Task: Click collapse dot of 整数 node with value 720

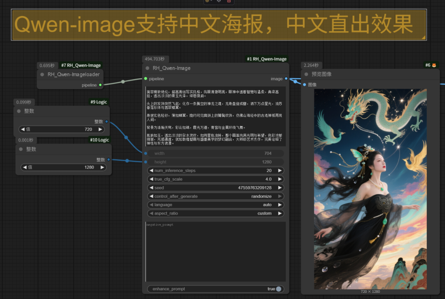Action: [x=19, y=111]
